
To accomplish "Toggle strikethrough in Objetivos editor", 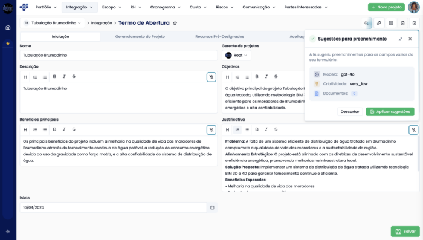I will (x=276, y=77).
